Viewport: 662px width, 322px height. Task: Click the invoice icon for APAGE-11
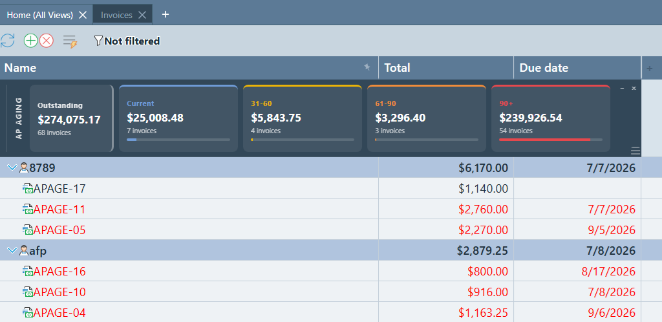click(28, 209)
